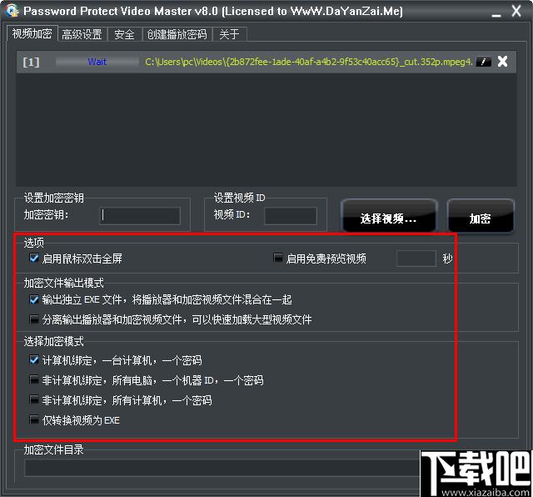Enable 非计算机绑定，所有电脑，一个机器 ID checkbox
Screen dimensions: 533x497
pyautogui.click(x=34, y=379)
